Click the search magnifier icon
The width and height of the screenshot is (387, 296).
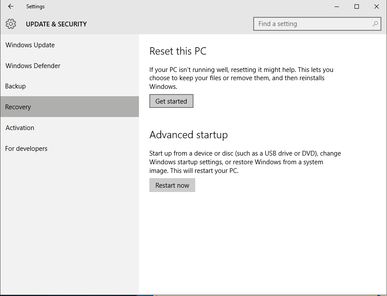[375, 24]
